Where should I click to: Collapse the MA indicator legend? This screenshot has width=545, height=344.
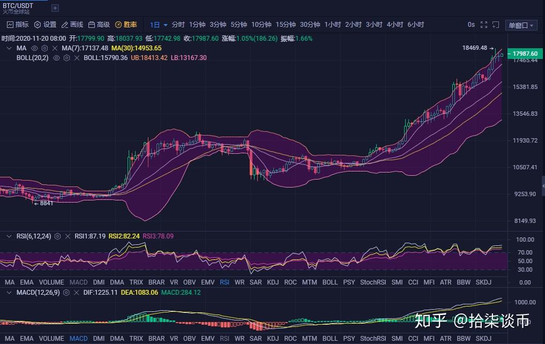(x=9, y=48)
